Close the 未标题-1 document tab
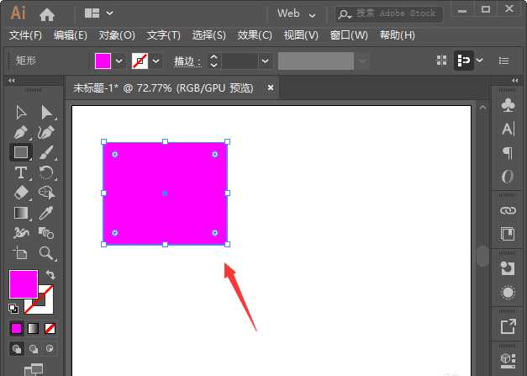This screenshot has height=376, width=527. point(271,87)
